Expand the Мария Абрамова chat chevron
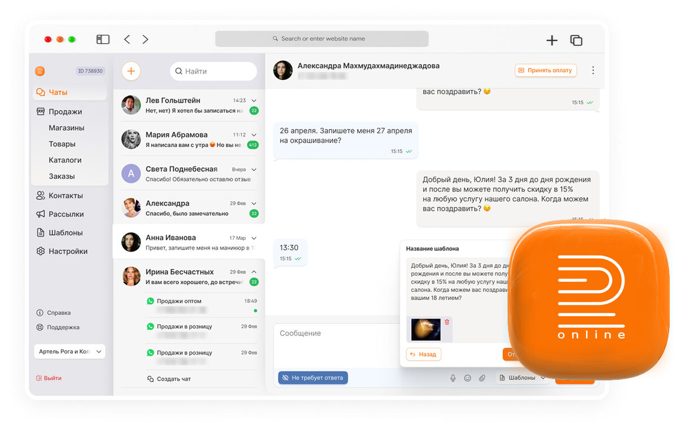 (x=254, y=135)
